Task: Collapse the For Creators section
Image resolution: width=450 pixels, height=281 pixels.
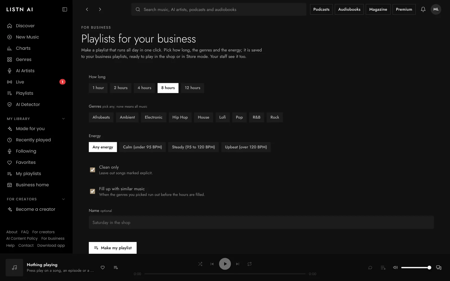Action: pos(63,199)
